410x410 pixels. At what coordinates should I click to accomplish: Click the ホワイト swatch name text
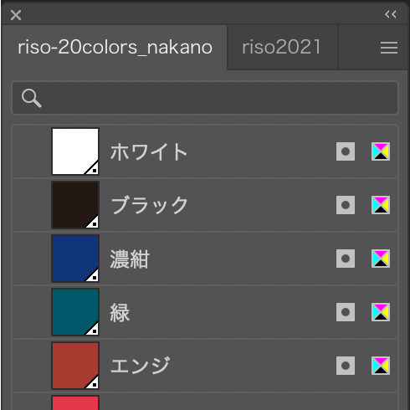149,152
